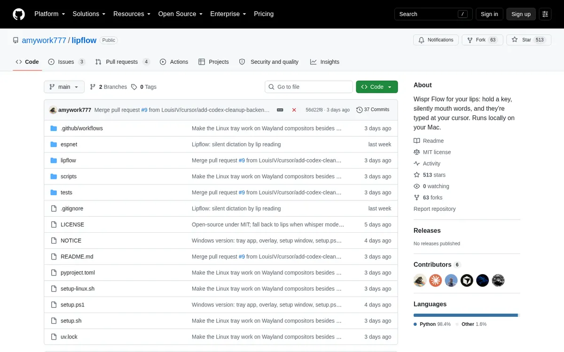Screen dimensions: 564x352
Task: Open the pyproject.toml file
Action: 78,273
